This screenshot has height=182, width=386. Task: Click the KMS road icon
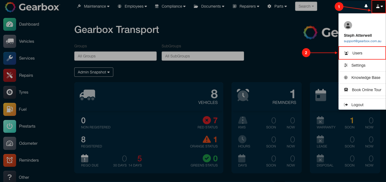[x=242, y=120]
